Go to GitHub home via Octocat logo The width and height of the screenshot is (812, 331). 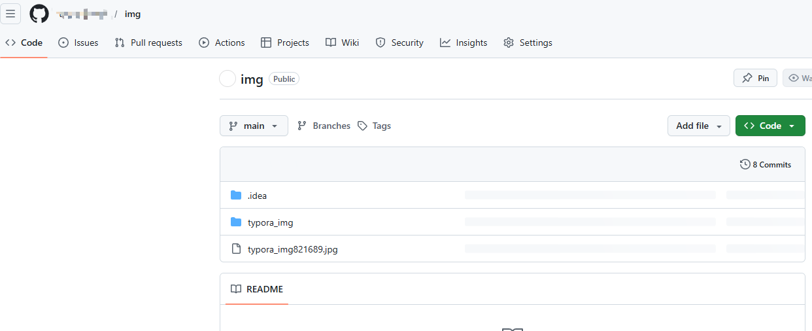tap(39, 14)
